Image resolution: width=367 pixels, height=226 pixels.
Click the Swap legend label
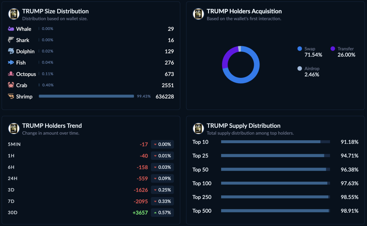coord(310,49)
